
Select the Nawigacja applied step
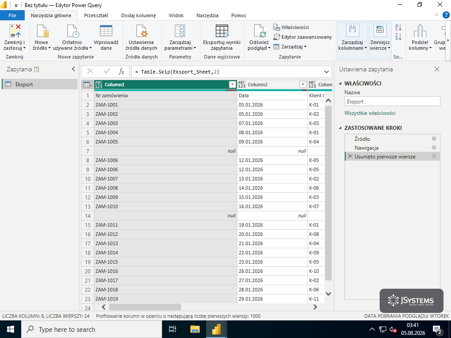[366, 148]
